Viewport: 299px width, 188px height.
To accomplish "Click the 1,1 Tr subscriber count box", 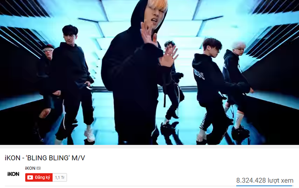I will click(x=60, y=177).
